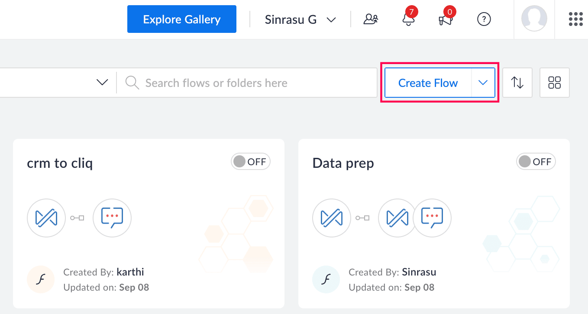
Task: Turn on the crm to cliq flow
Action: 251,162
